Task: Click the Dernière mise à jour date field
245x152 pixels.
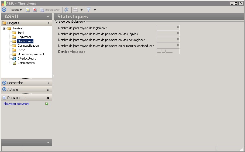Action: pos(168,51)
